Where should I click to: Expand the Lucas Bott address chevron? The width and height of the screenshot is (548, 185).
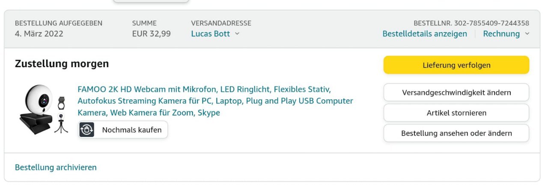(x=237, y=34)
